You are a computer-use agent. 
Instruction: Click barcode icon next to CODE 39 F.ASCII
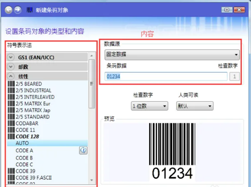click(11, 177)
